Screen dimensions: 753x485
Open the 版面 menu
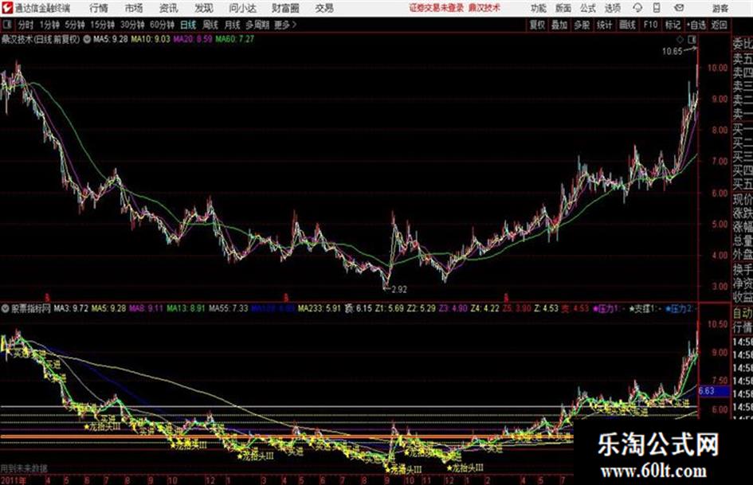click(563, 8)
